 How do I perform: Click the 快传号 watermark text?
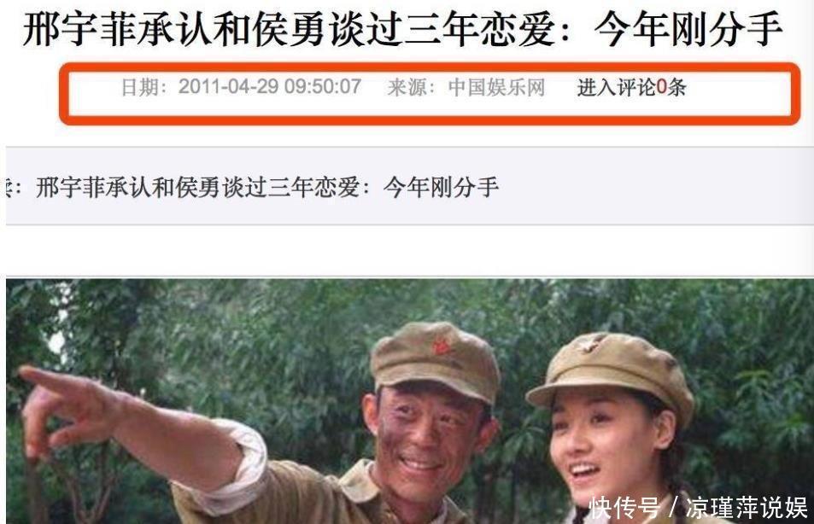point(624,508)
